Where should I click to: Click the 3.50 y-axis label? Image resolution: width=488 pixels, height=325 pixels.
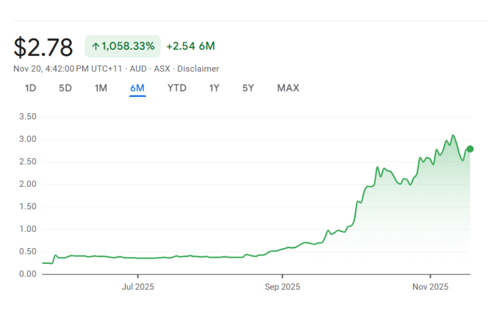pos(27,116)
